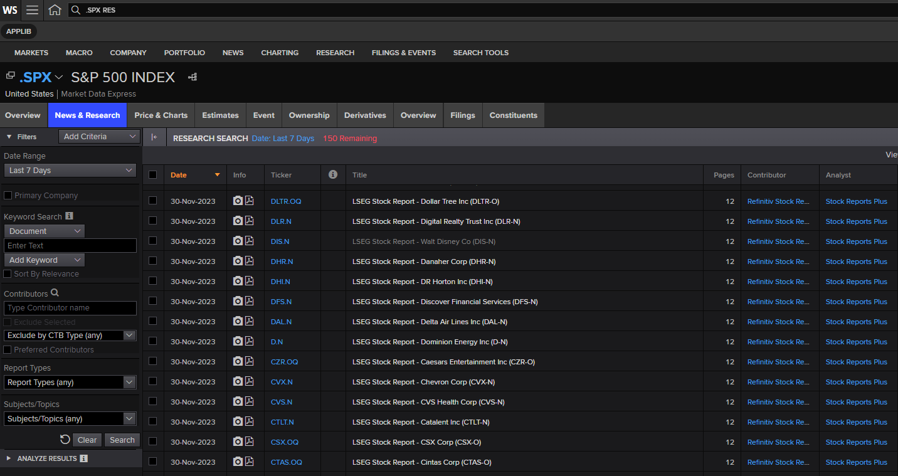Open the DAL.N ticker link
The height and width of the screenshot is (476, 898).
(x=281, y=322)
